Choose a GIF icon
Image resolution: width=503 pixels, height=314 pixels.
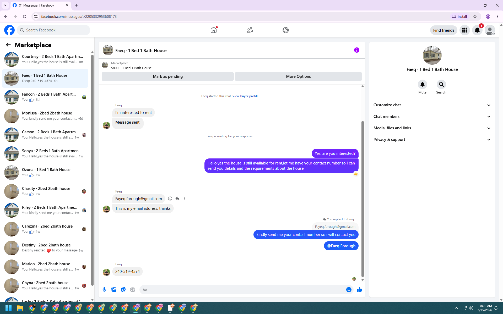(x=133, y=290)
